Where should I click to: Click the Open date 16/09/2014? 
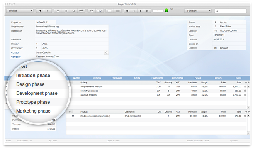coord(229,35)
